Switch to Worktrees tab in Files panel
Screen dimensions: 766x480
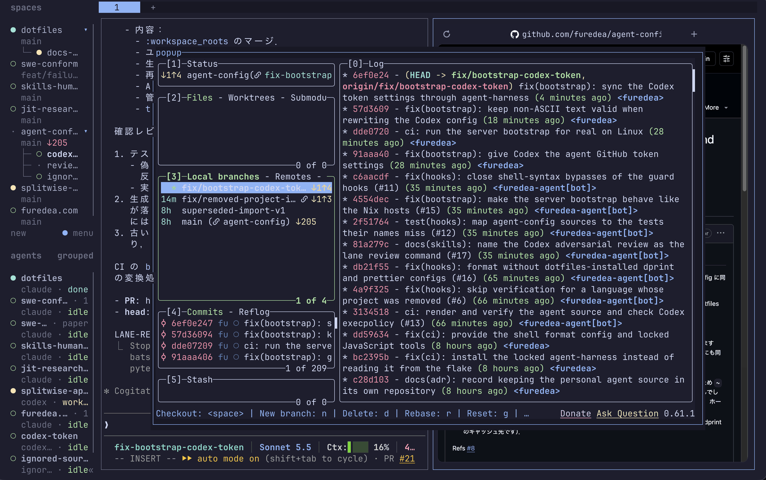[252, 98]
